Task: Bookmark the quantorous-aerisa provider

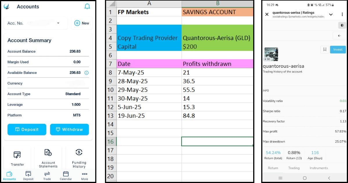Action: [x=325, y=50]
